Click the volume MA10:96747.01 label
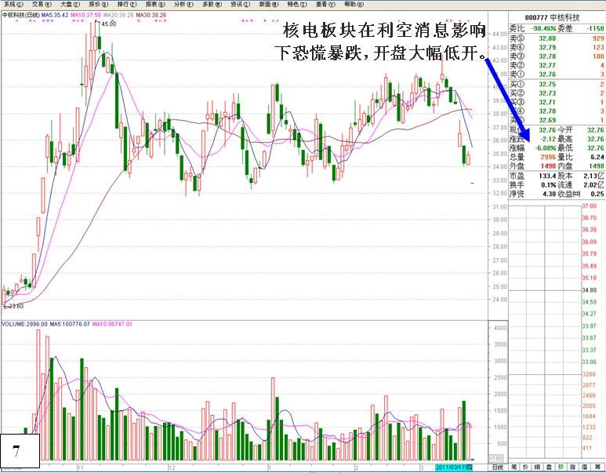 click(x=112, y=324)
